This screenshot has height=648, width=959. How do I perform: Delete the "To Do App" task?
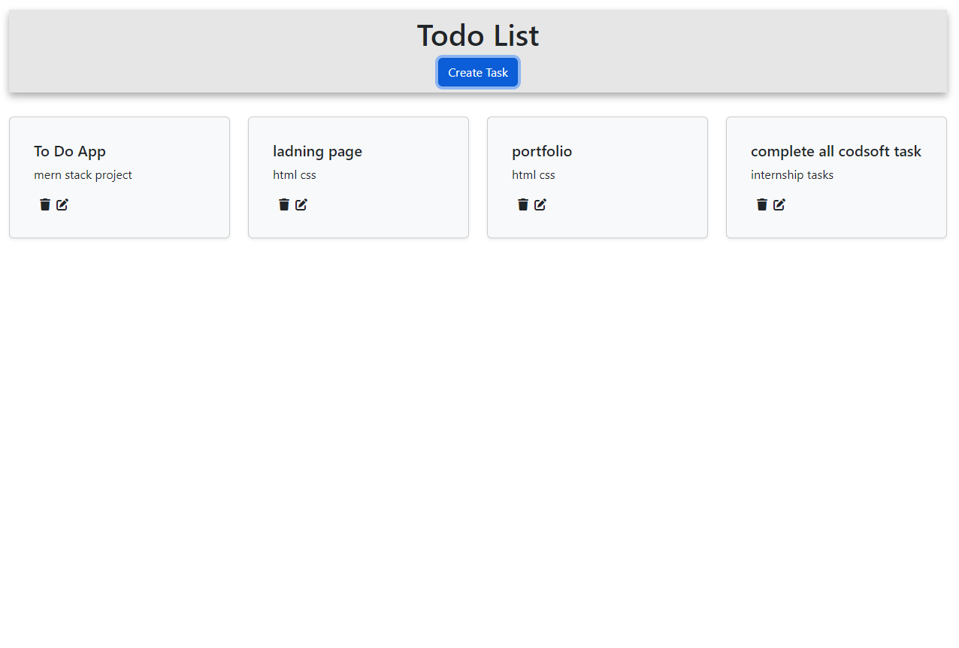[45, 204]
